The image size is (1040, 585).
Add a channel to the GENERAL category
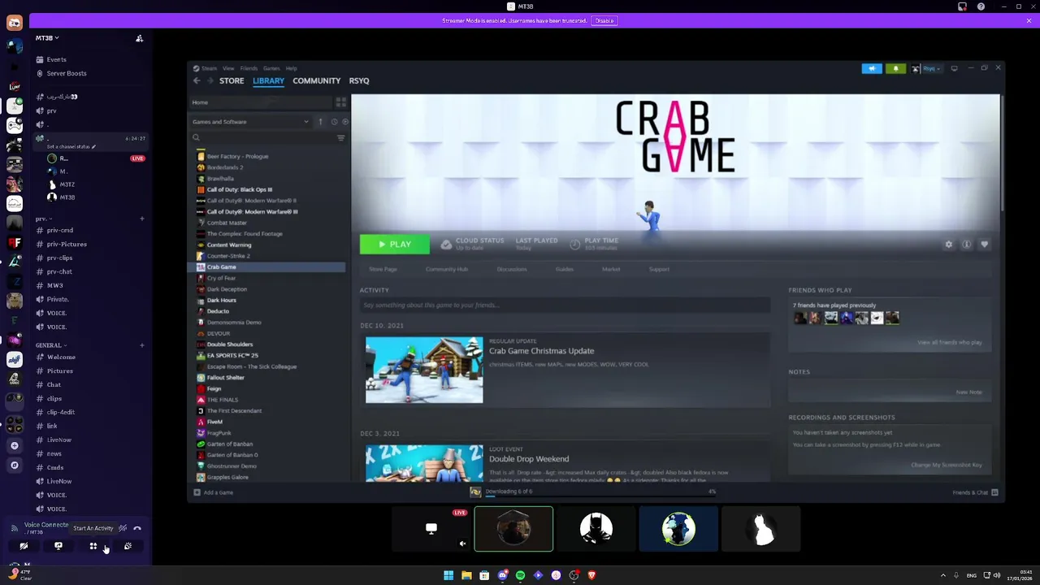(142, 345)
